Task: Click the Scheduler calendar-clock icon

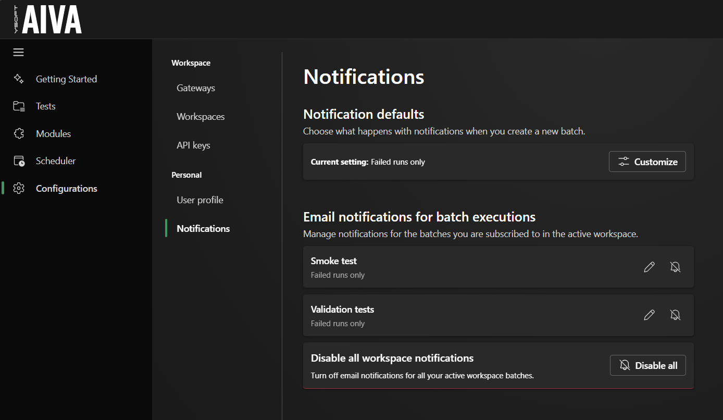Action: [x=19, y=161]
